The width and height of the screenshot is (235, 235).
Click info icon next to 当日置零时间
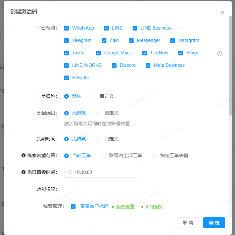click(23, 172)
